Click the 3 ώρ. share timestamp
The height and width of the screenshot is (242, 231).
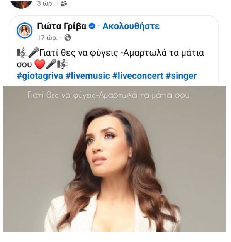pyautogui.click(x=46, y=4)
